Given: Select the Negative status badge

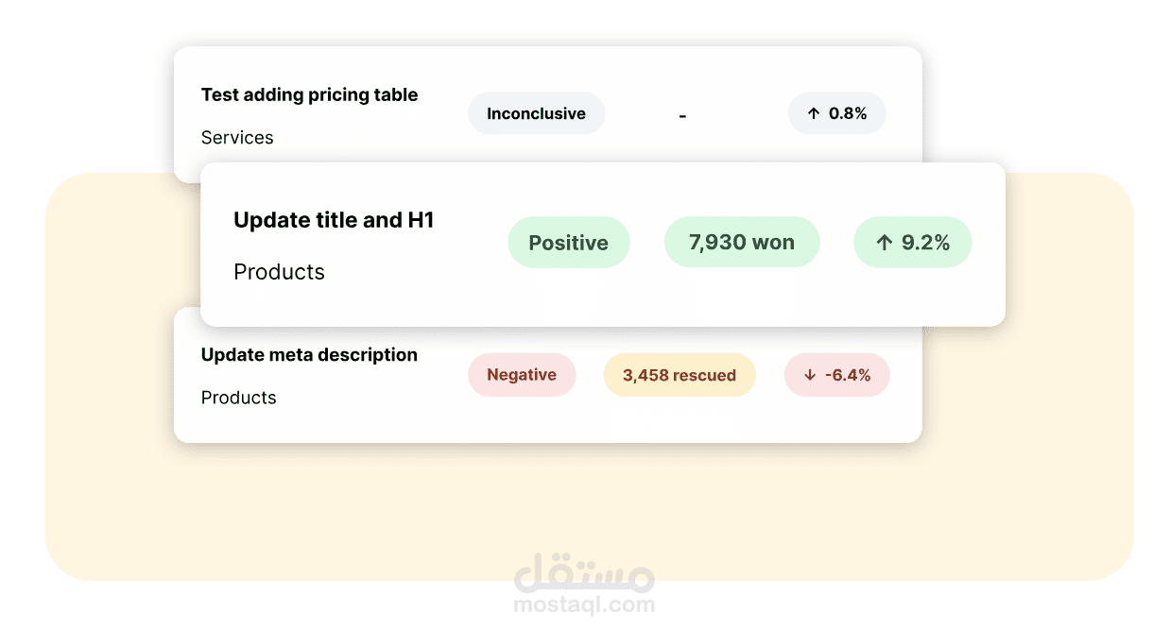Looking at the screenshot, I should [x=522, y=375].
